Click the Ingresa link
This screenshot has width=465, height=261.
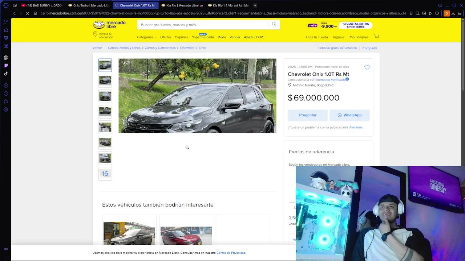click(x=339, y=37)
